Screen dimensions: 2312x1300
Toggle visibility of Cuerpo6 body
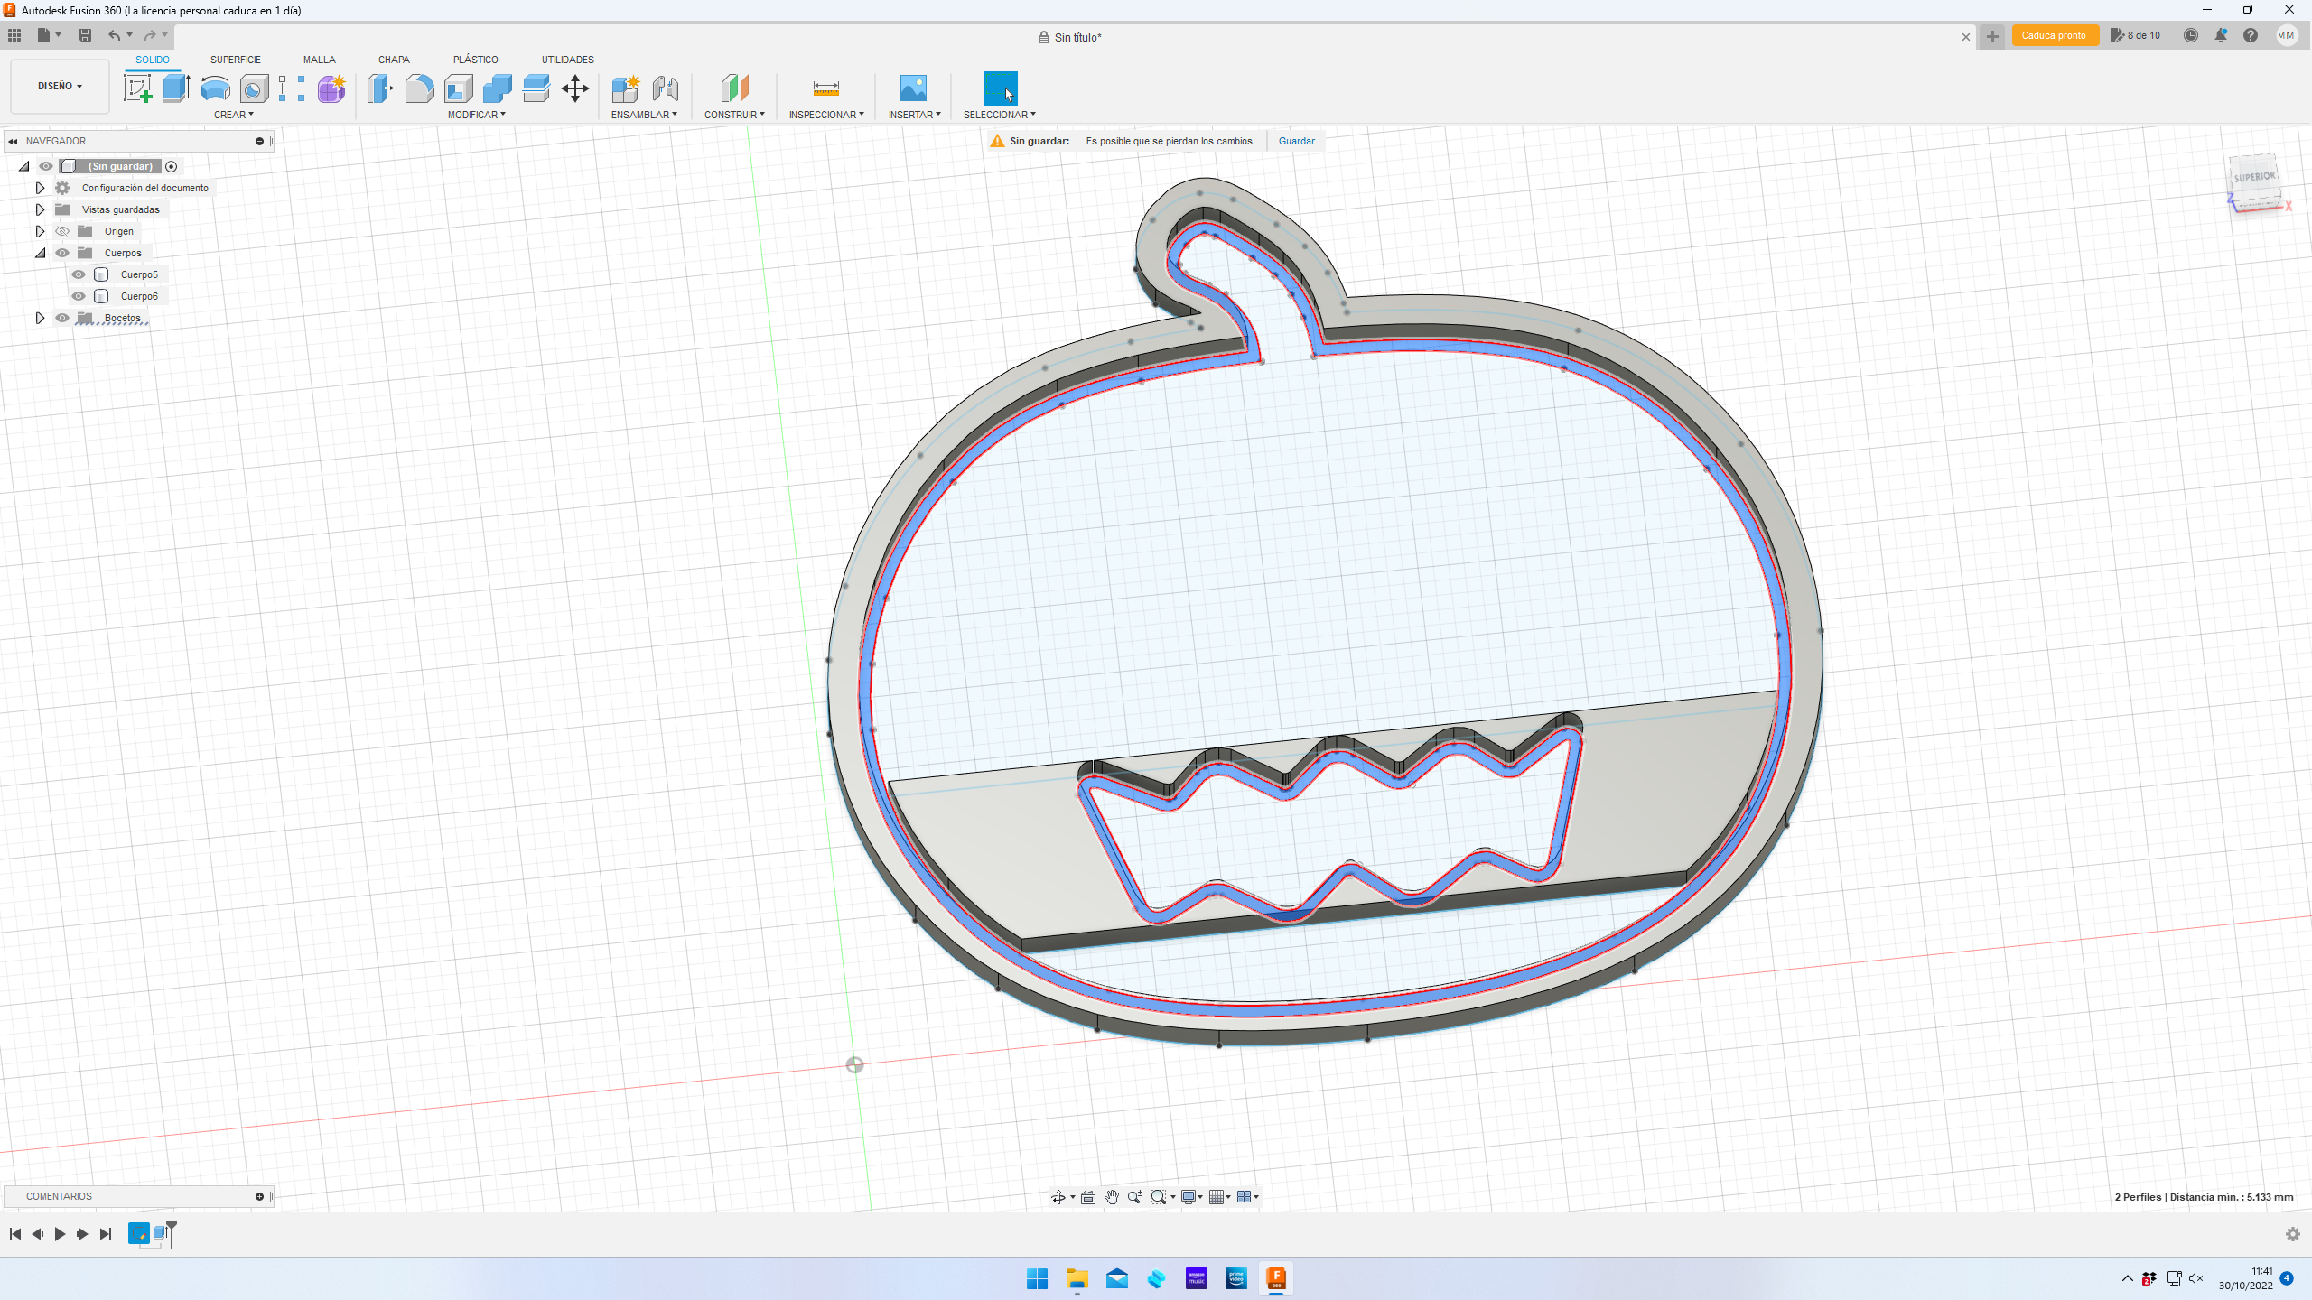click(x=79, y=296)
